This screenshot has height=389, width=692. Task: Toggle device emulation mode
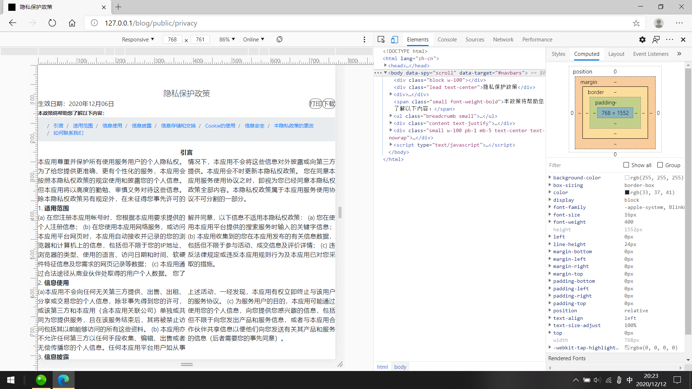(395, 39)
